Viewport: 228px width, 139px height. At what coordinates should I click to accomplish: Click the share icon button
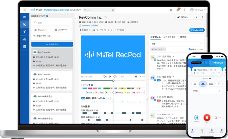197,17
